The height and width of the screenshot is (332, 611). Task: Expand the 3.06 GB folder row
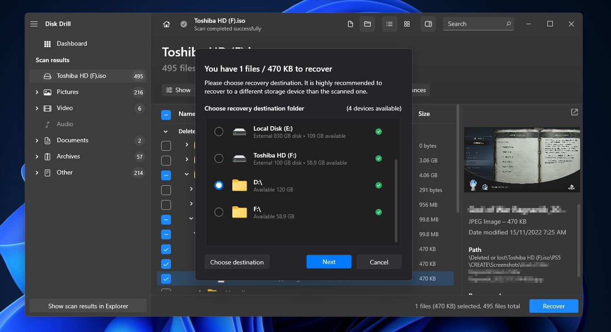(x=187, y=160)
